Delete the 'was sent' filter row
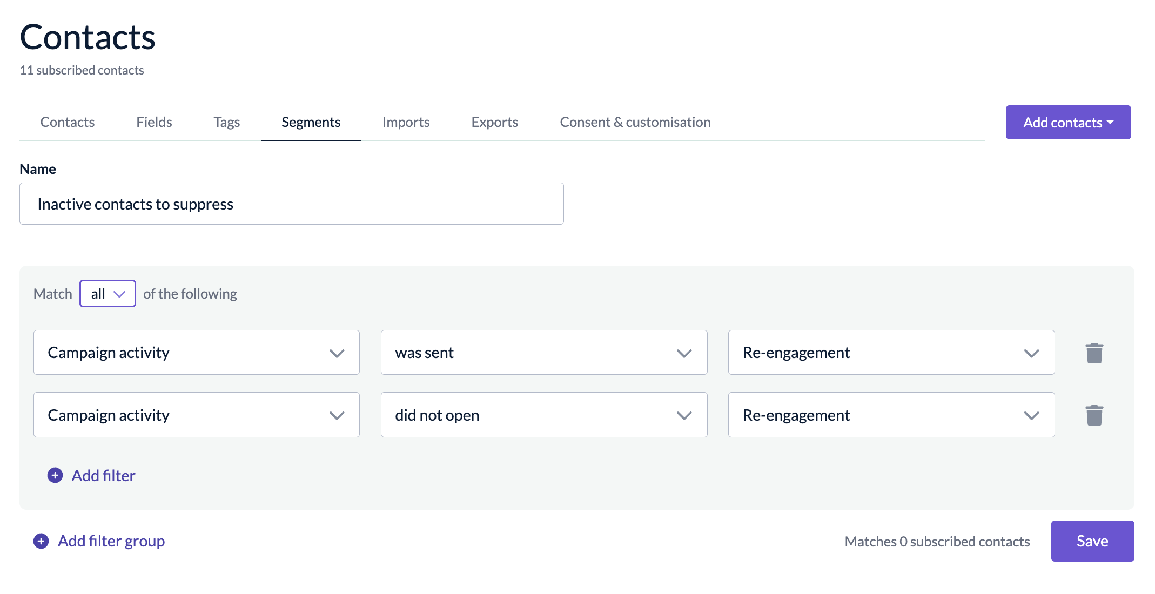The image size is (1155, 594). pos(1094,353)
